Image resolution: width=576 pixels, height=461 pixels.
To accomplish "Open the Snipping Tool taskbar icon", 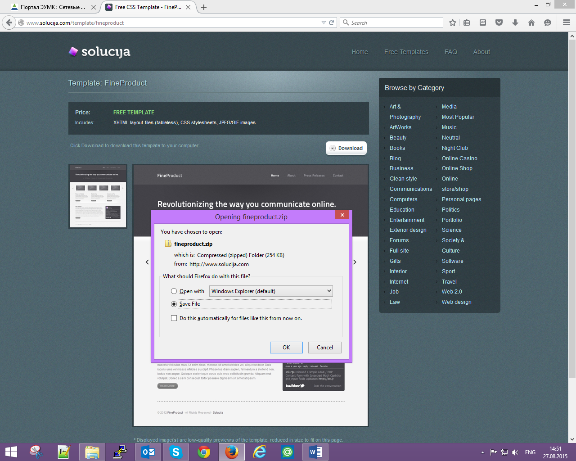I will click(x=36, y=452).
